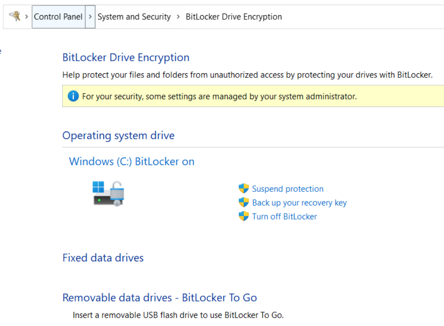Viewport: 444px width, 326px height.
Task: Expand chevron right after the keys icon
Action: [27, 17]
